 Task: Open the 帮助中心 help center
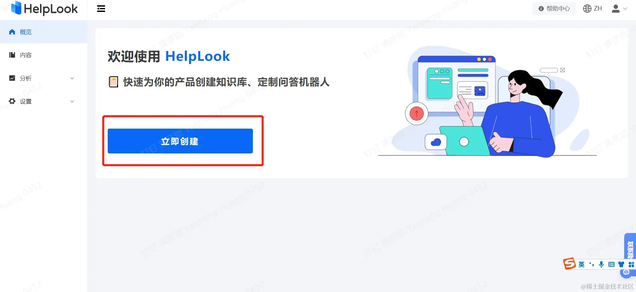[554, 9]
